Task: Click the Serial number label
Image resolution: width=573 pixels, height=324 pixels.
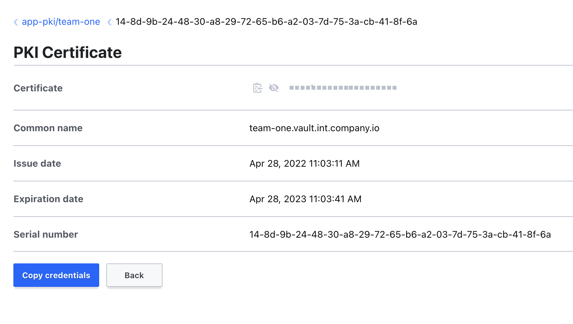Action: click(46, 234)
